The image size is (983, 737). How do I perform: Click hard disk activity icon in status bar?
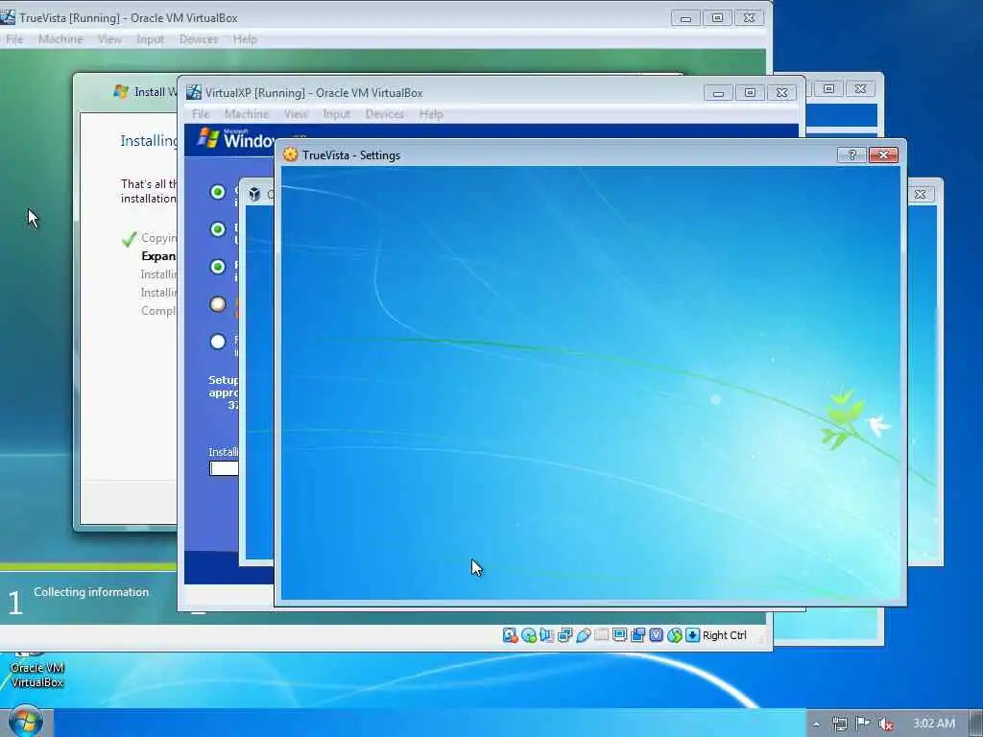510,635
